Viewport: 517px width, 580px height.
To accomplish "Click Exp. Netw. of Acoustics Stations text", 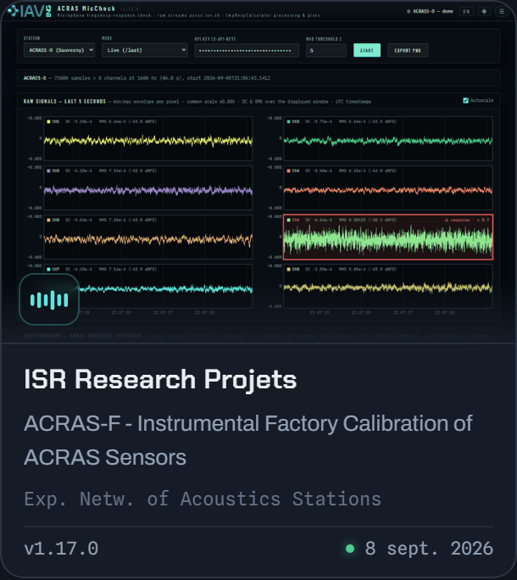I will (203, 499).
